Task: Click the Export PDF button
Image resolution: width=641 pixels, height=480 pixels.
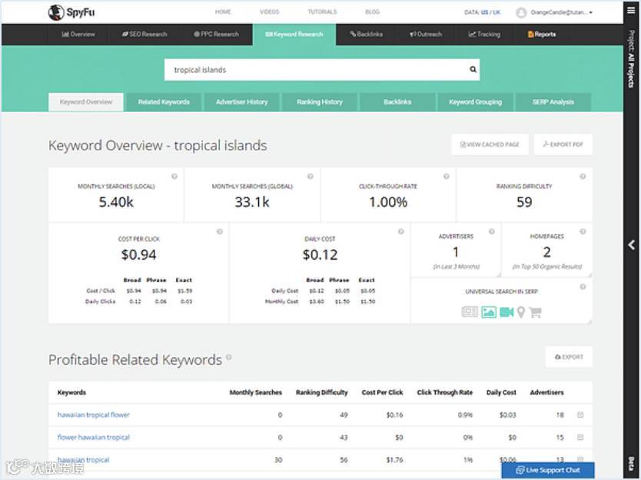Action: point(563,144)
